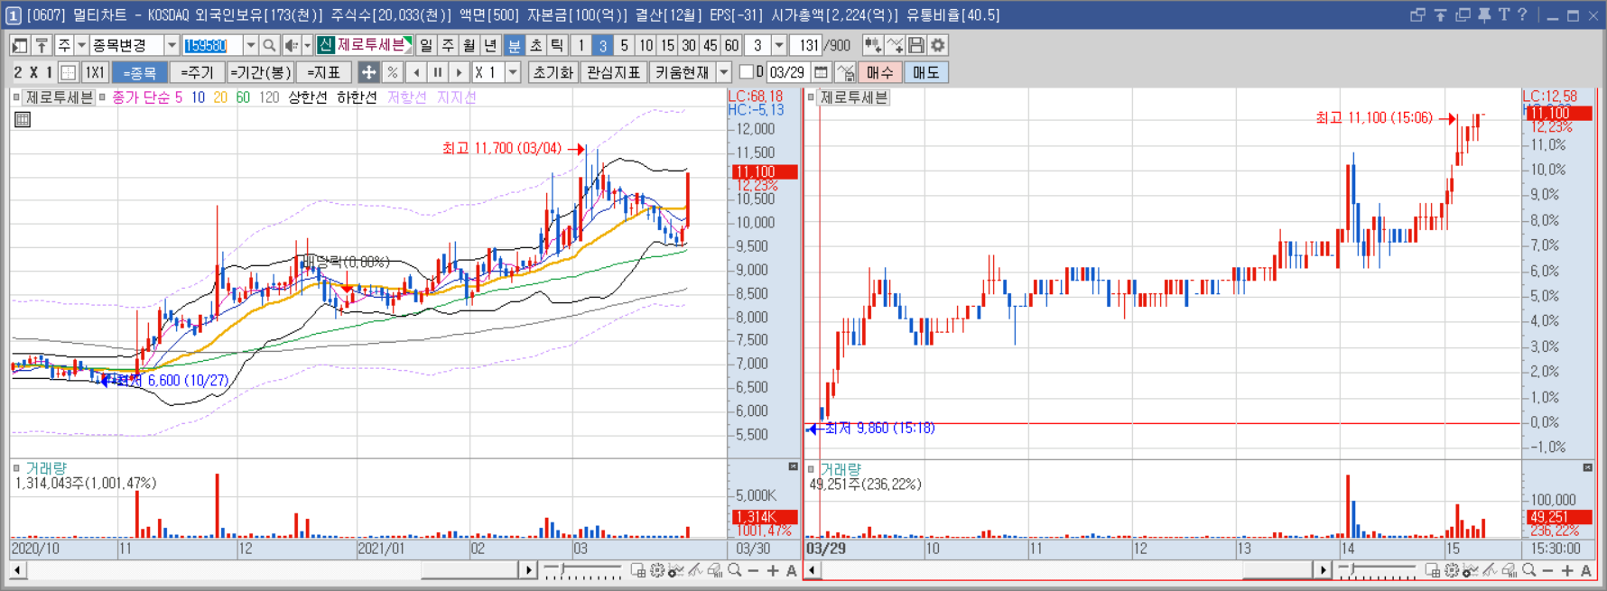This screenshot has width=1607, height=591.
Task: Click the percent scale icon
Action: 392,72
